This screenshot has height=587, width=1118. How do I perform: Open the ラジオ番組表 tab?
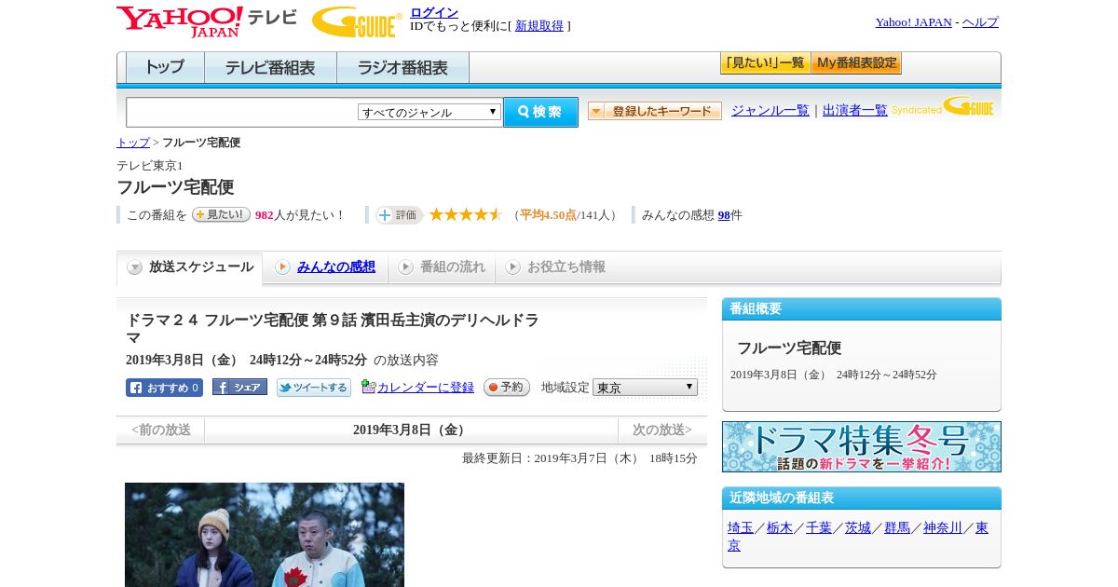point(402,67)
